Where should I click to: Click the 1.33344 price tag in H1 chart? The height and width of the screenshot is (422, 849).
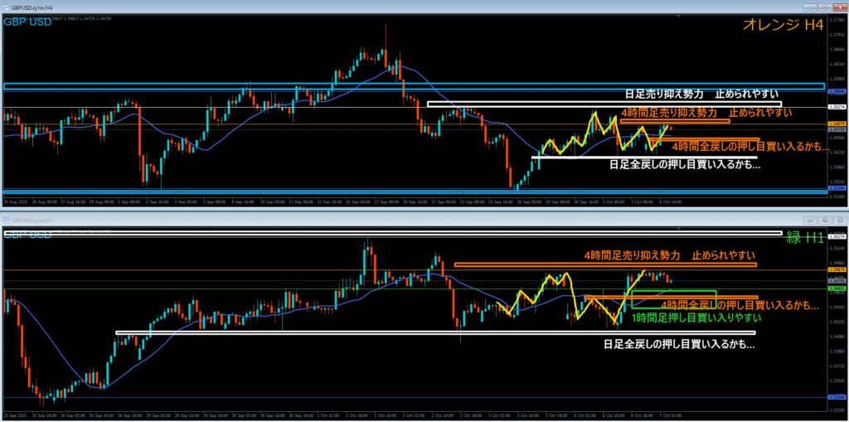click(x=837, y=398)
